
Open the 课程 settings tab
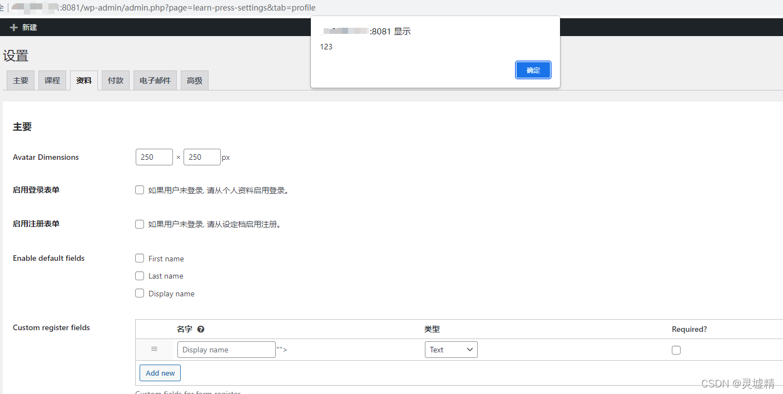[52, 80]
